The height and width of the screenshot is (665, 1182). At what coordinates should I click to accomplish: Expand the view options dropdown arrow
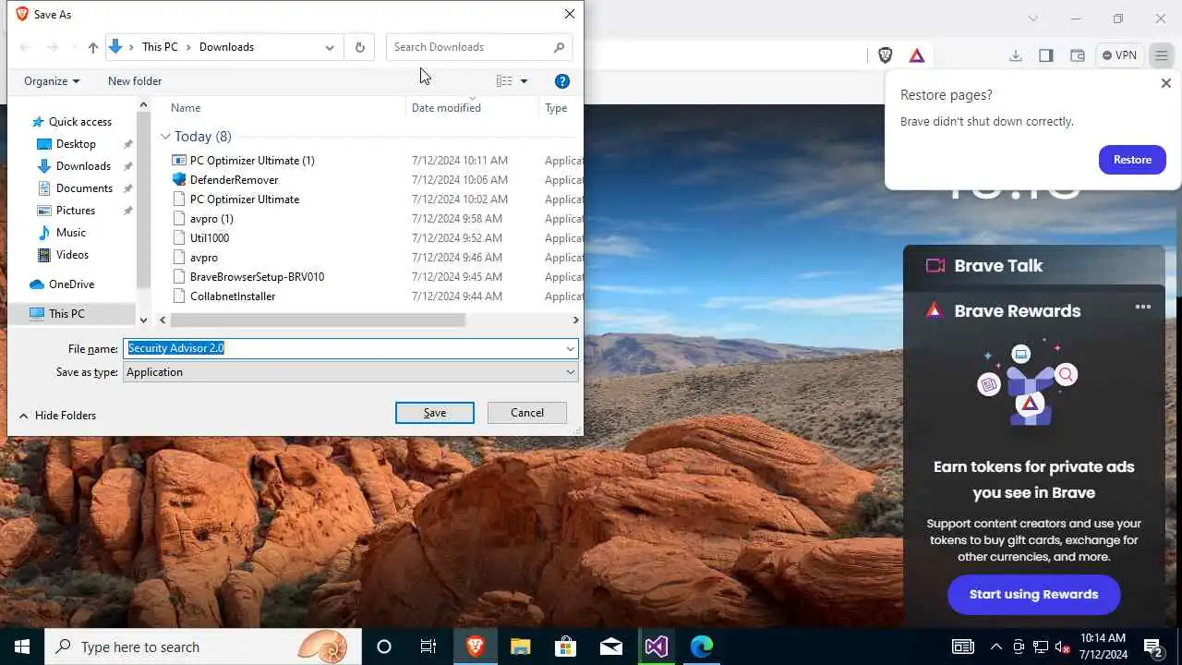524,81
